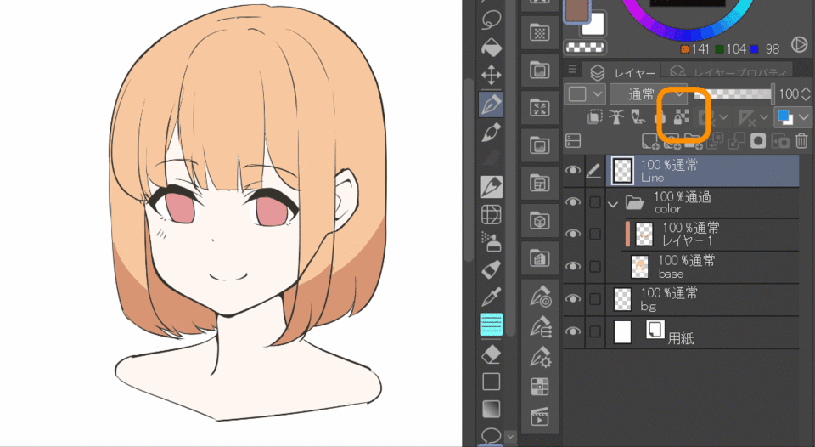Switch to the レイヤープロパティ tab

pos(728,72)
